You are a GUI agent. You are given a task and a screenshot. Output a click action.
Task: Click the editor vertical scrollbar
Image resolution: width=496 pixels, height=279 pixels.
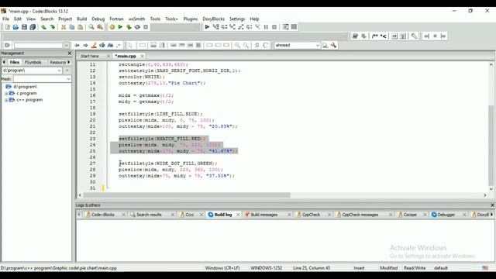(x=491, y=126)
